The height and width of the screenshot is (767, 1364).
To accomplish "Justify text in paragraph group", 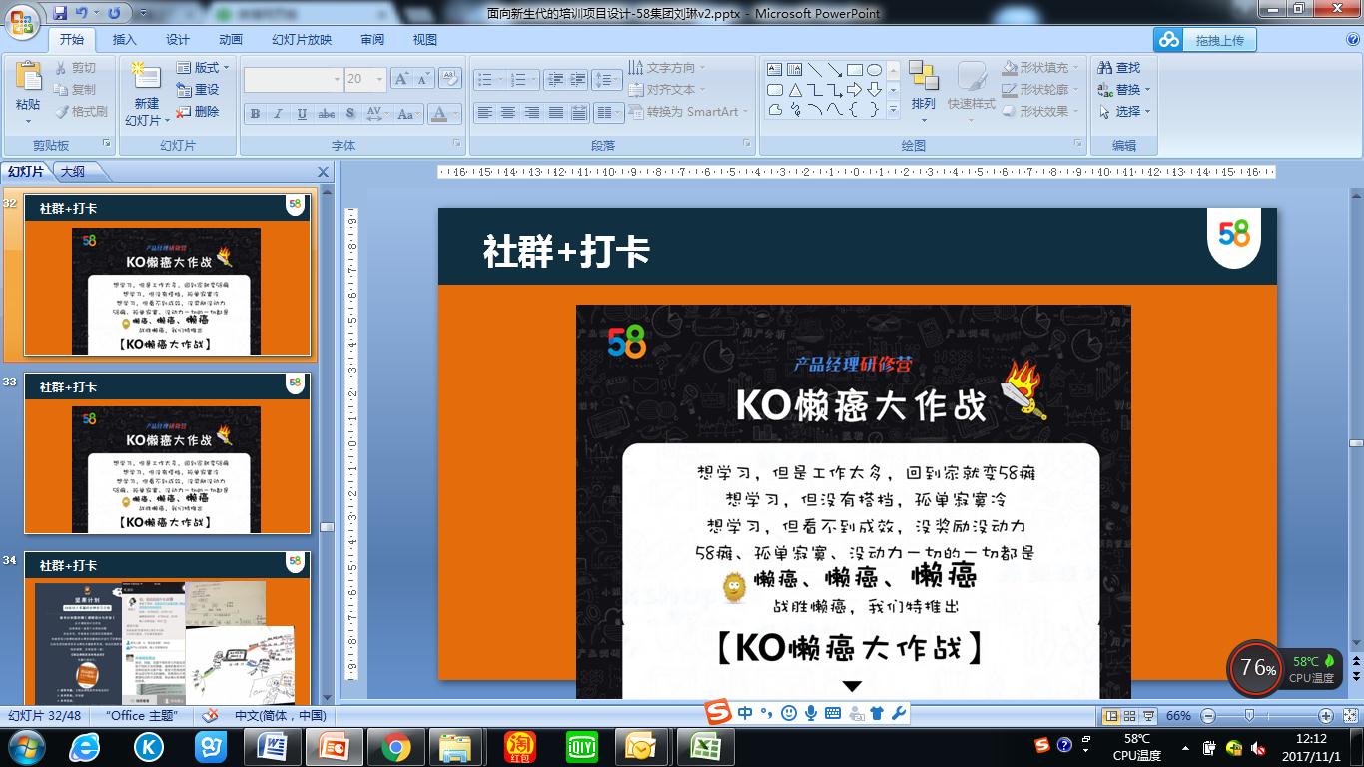I will click(556, 113).
